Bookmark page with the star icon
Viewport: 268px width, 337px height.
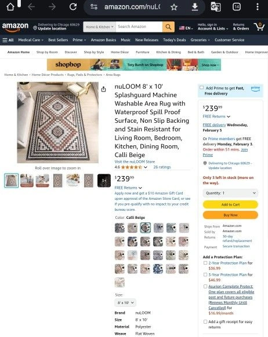click(x=174, y=7)
